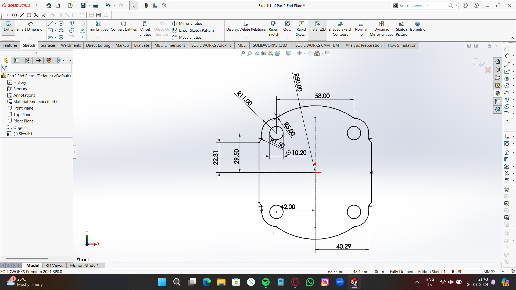The height and width of the screenshot is (290, 516).
Task: Open the 3D Views tab
Action: (54, 265)
